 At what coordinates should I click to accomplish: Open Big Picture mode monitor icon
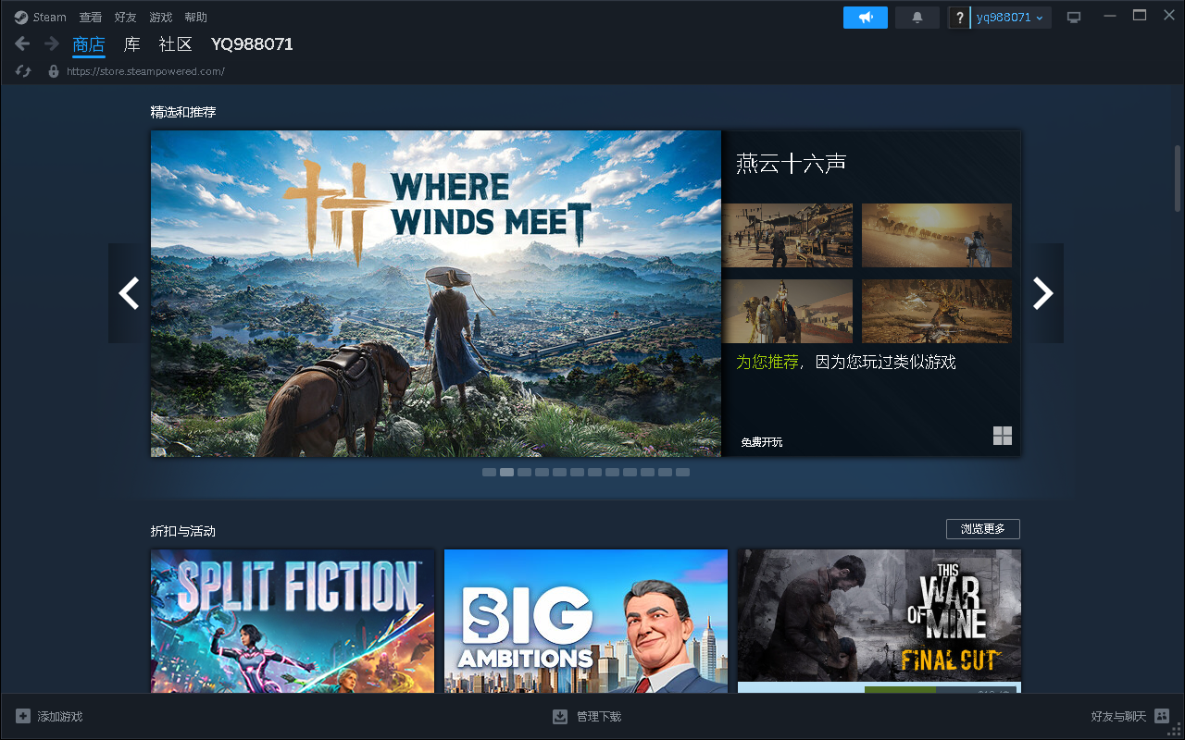pos(1074,18)
